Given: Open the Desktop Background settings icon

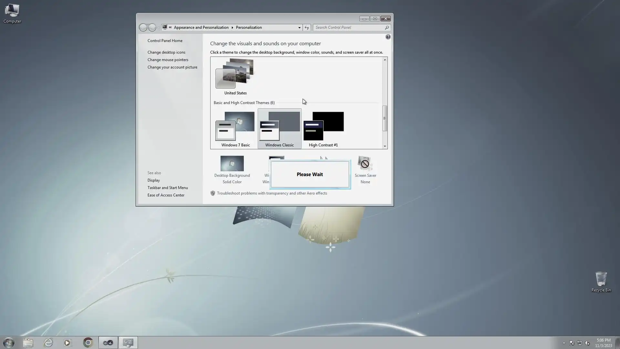Looking at the screenshot, I should coord(232,164).
